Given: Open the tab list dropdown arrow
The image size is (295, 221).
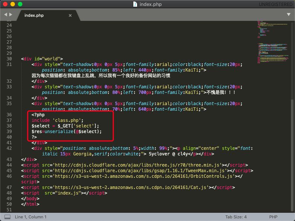Looking at the screenshot, I should 288,15.
